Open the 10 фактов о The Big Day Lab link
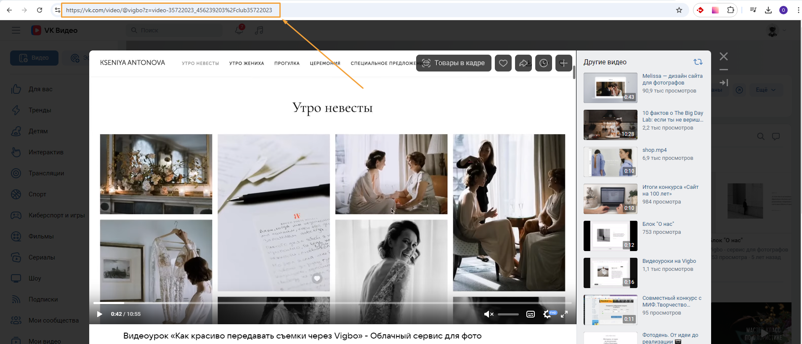 (673, 116)
